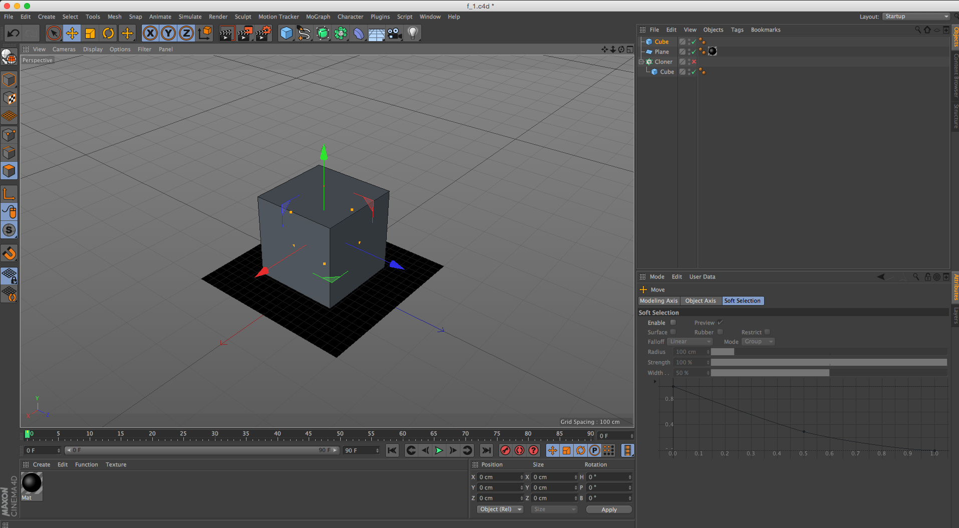Activate the Move tool in toolbar
The width and height of the screenshot is (959, 528).
[x=72, y=33]
